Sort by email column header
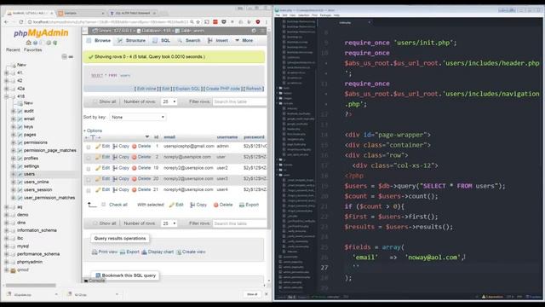The image size is (545, 307). coord(169,137)
